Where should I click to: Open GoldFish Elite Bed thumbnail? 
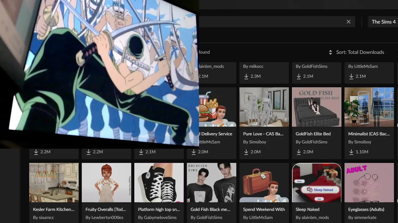(317, 107)
